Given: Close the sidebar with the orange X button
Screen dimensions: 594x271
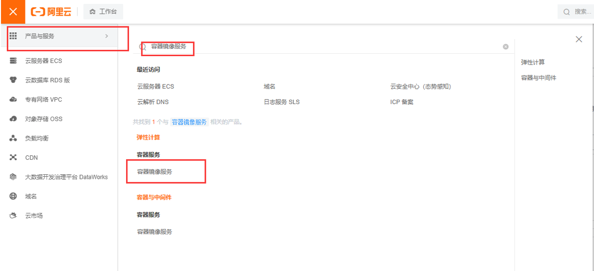Looking at the screenshot, I should point(13,12).
